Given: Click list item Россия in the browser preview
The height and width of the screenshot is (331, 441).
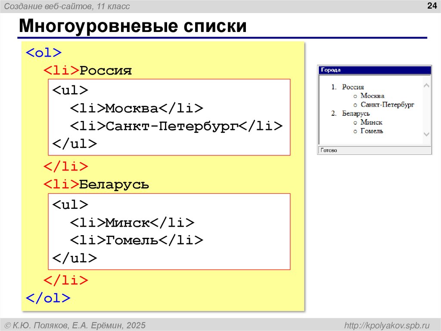Looking at the screenshot, I should (x=353, y=87).
